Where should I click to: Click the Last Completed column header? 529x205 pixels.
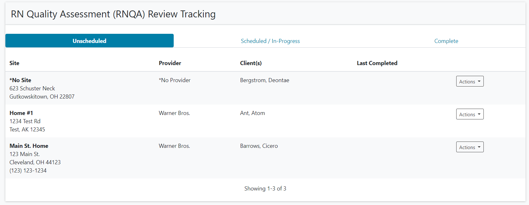point(377,63)
